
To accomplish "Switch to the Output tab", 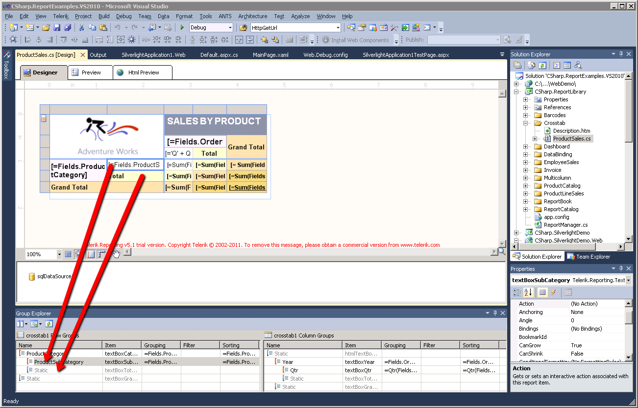I will pyautogui.click(x=98, y=55).
